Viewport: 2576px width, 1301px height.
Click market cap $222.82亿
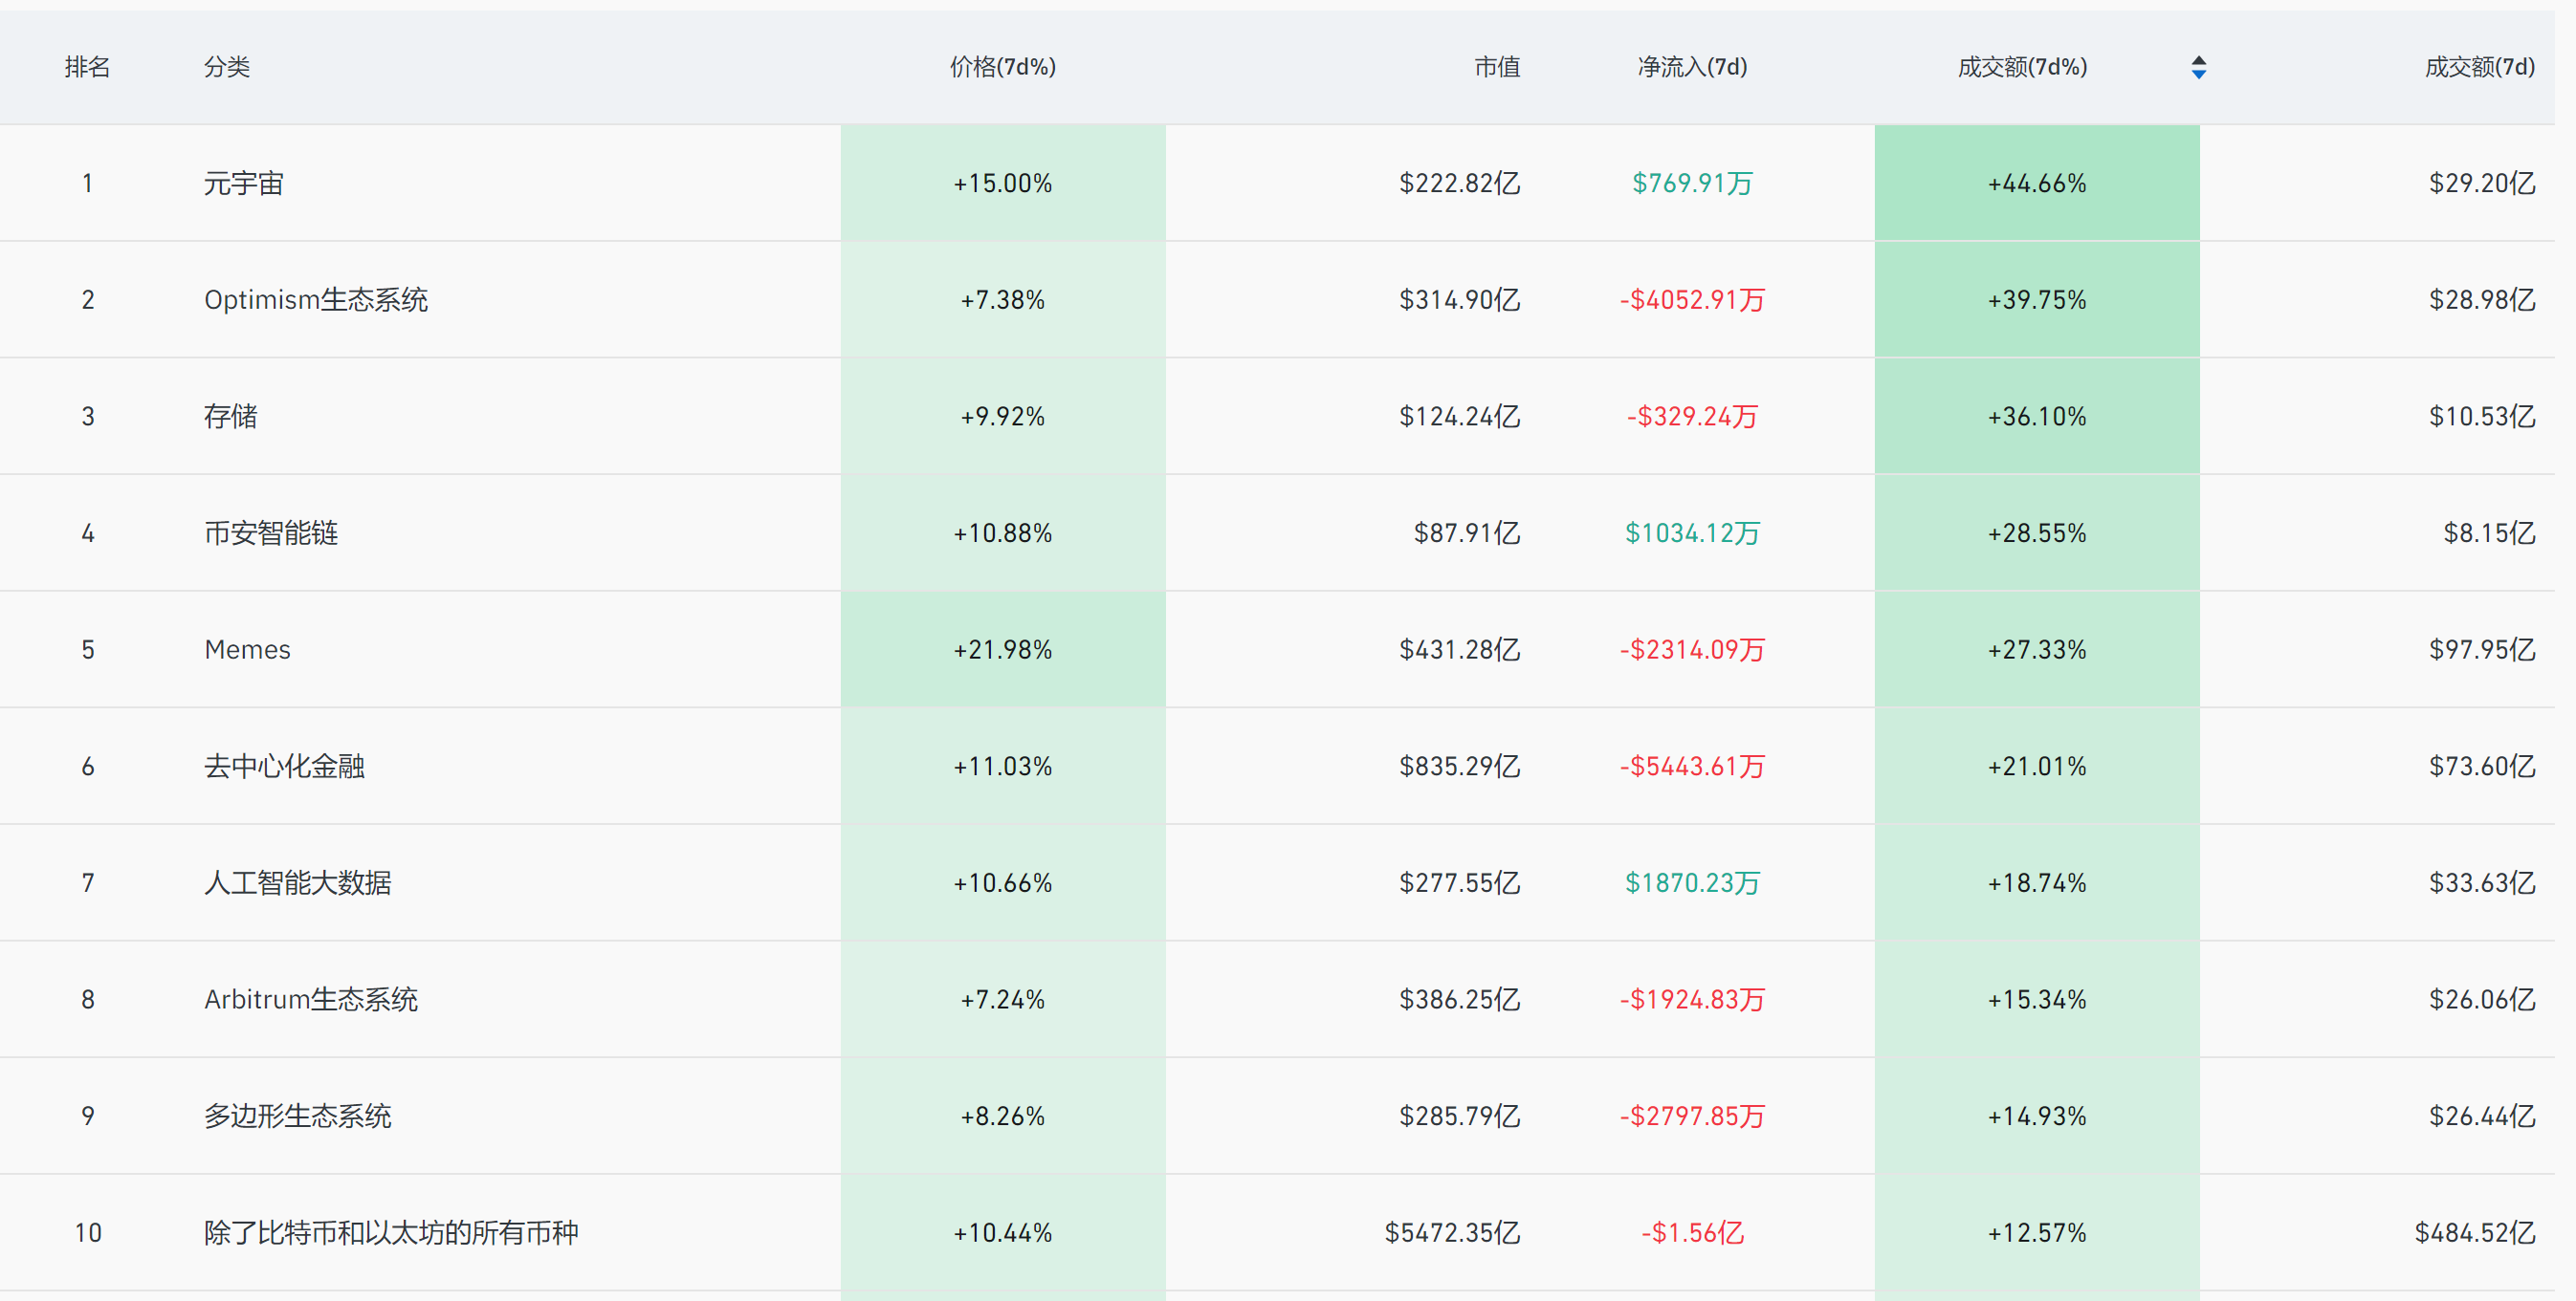(1459, 183)
